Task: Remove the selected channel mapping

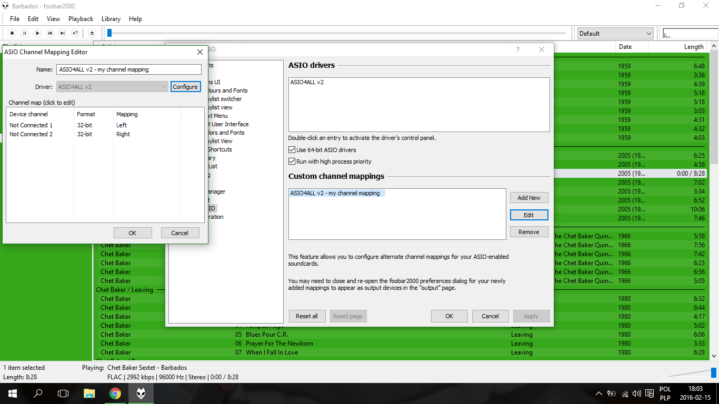Action: click(x=529, y=231)
